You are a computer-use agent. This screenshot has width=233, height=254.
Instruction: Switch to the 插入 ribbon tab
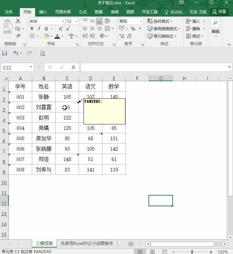coord(43,12)
